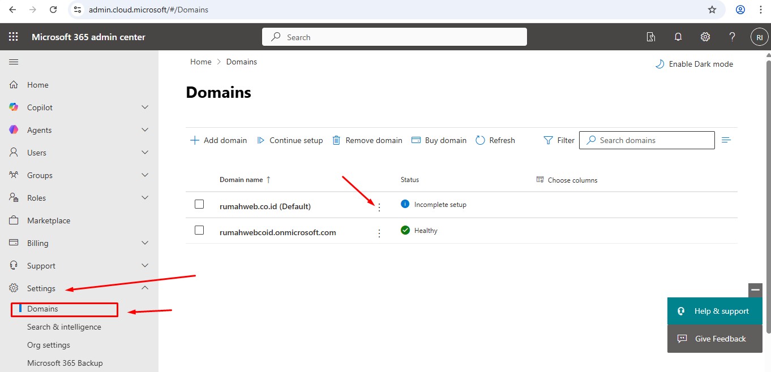Collapse the Settings navigation section
The width and height of the screenshot is (771, 372).
pos(145,288)
